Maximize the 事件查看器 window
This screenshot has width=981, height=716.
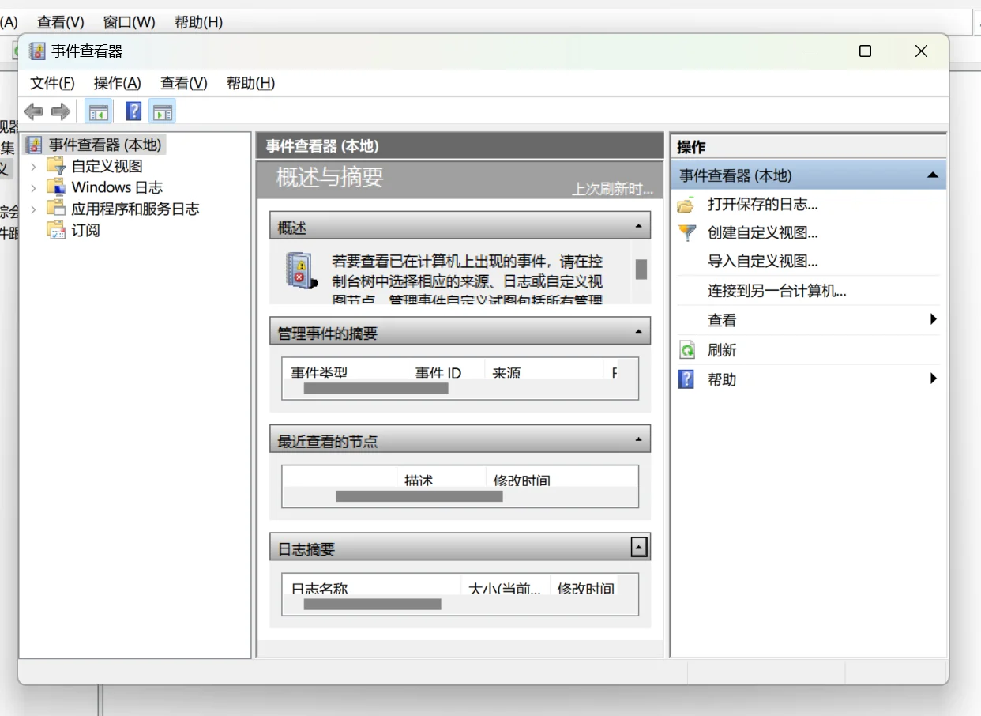pos(865,51)
